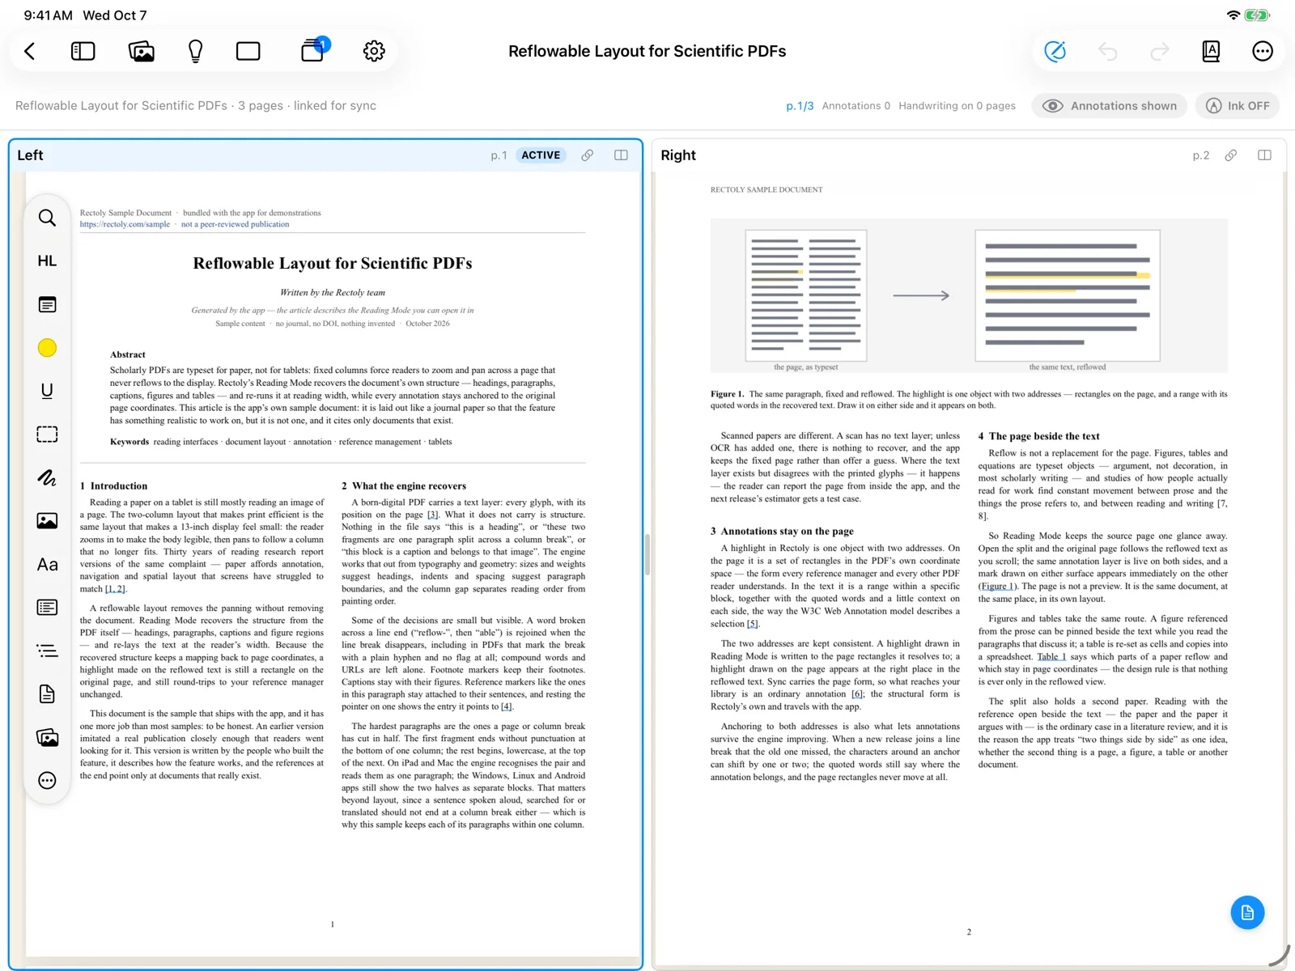Image resolution: width=1295 pixels, height=971 pixels.
Task: Click the blue floating document button
Action: pyautogui.click(x=1247, y=913)
